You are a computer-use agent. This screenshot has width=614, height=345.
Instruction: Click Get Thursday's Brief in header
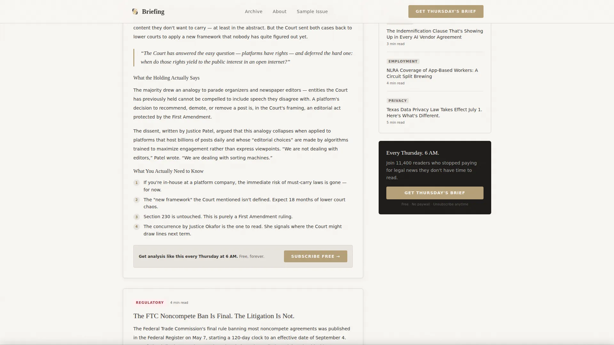point(446,11)
